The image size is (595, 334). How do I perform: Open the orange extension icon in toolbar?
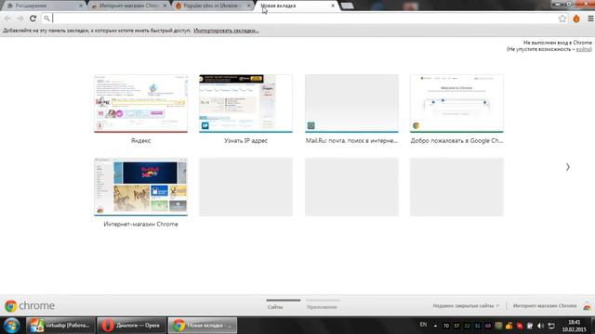click(576, 19)
